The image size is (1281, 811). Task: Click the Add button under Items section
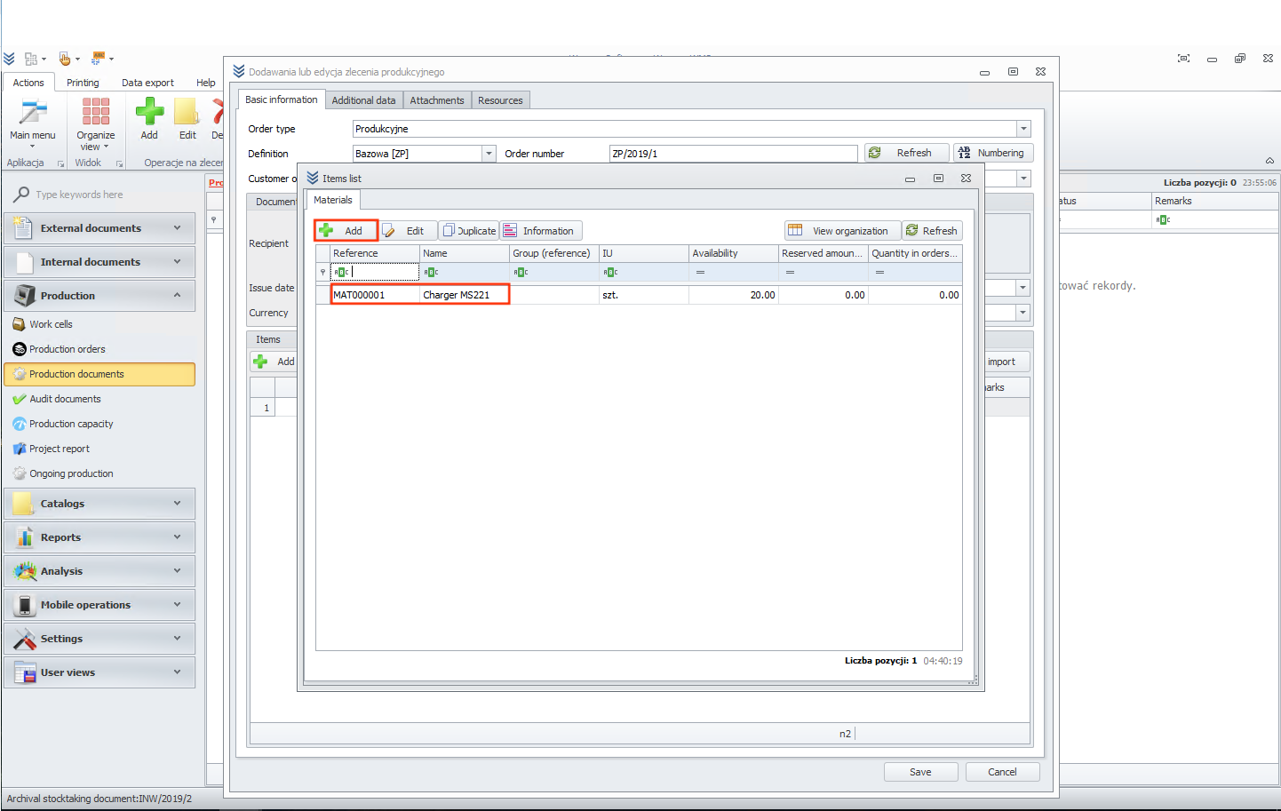pos(274,362)
